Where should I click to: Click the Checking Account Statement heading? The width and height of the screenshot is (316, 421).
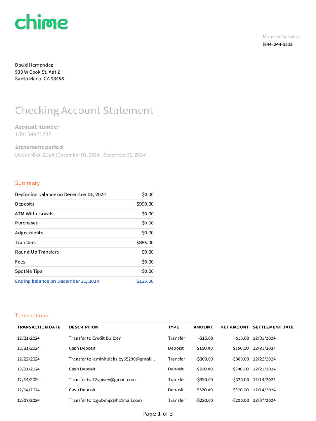[84, 111]
